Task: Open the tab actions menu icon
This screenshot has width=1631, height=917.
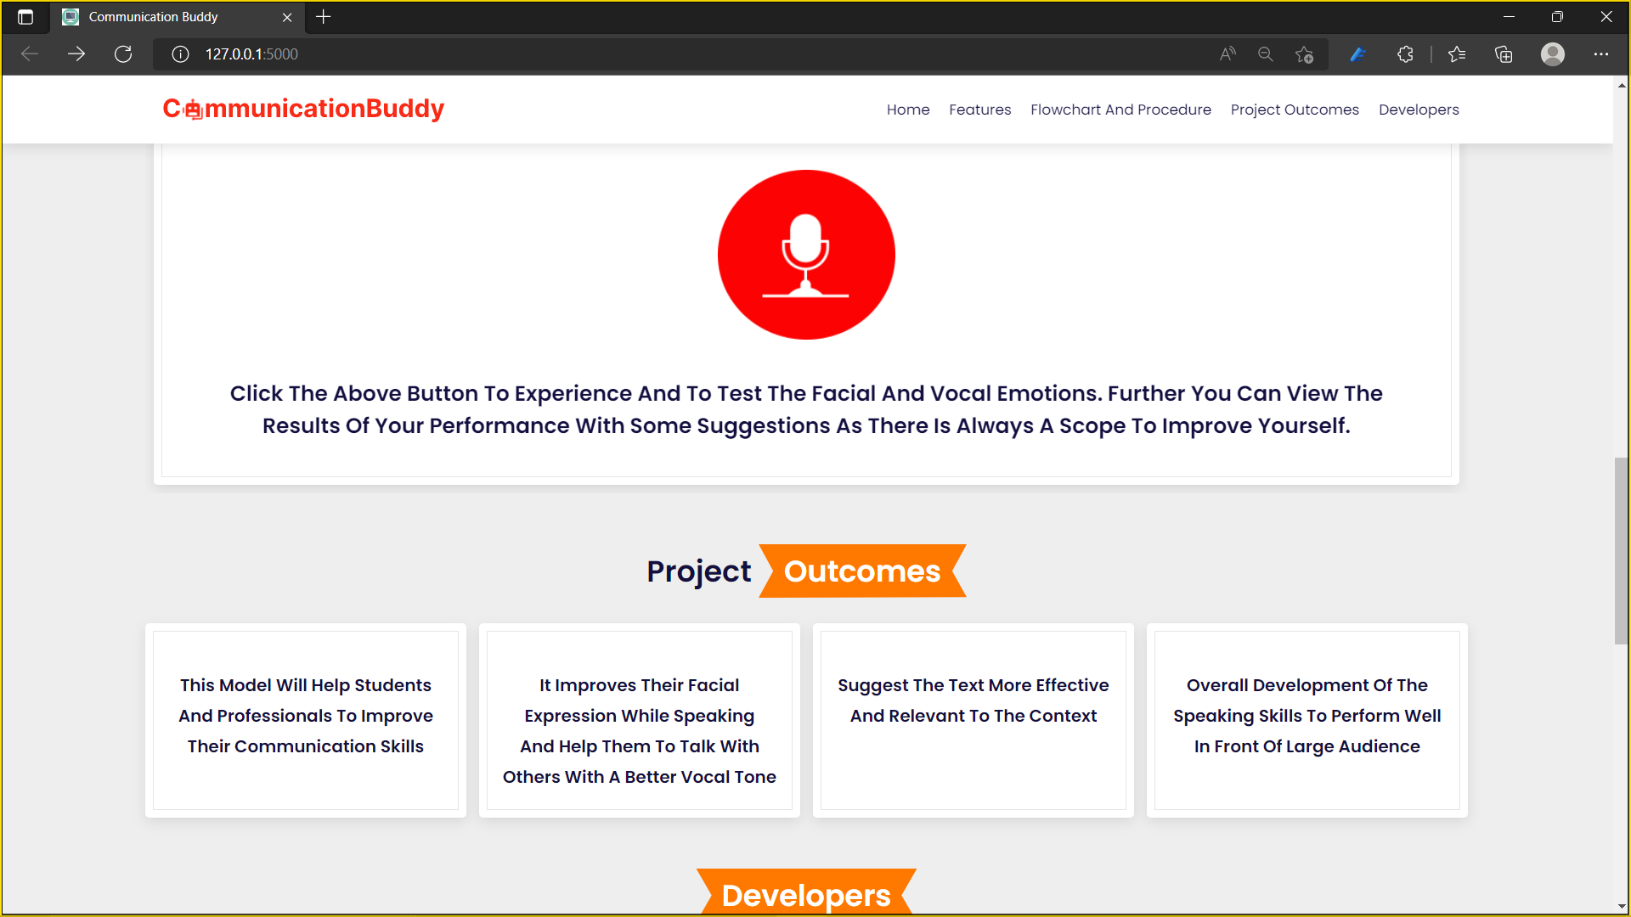Action: click(25, 17)
